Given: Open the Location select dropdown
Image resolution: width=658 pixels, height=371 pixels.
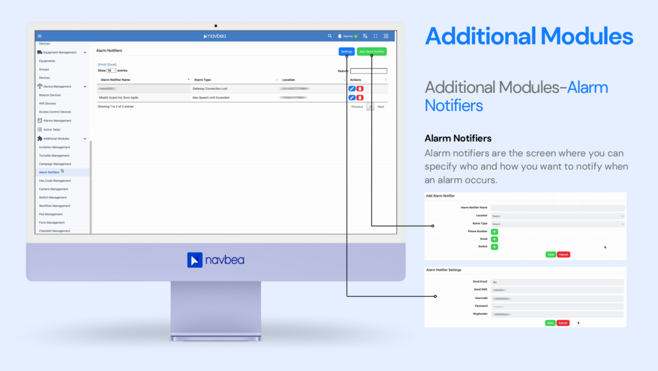Looking at the screenshot, I should (557, 216).
